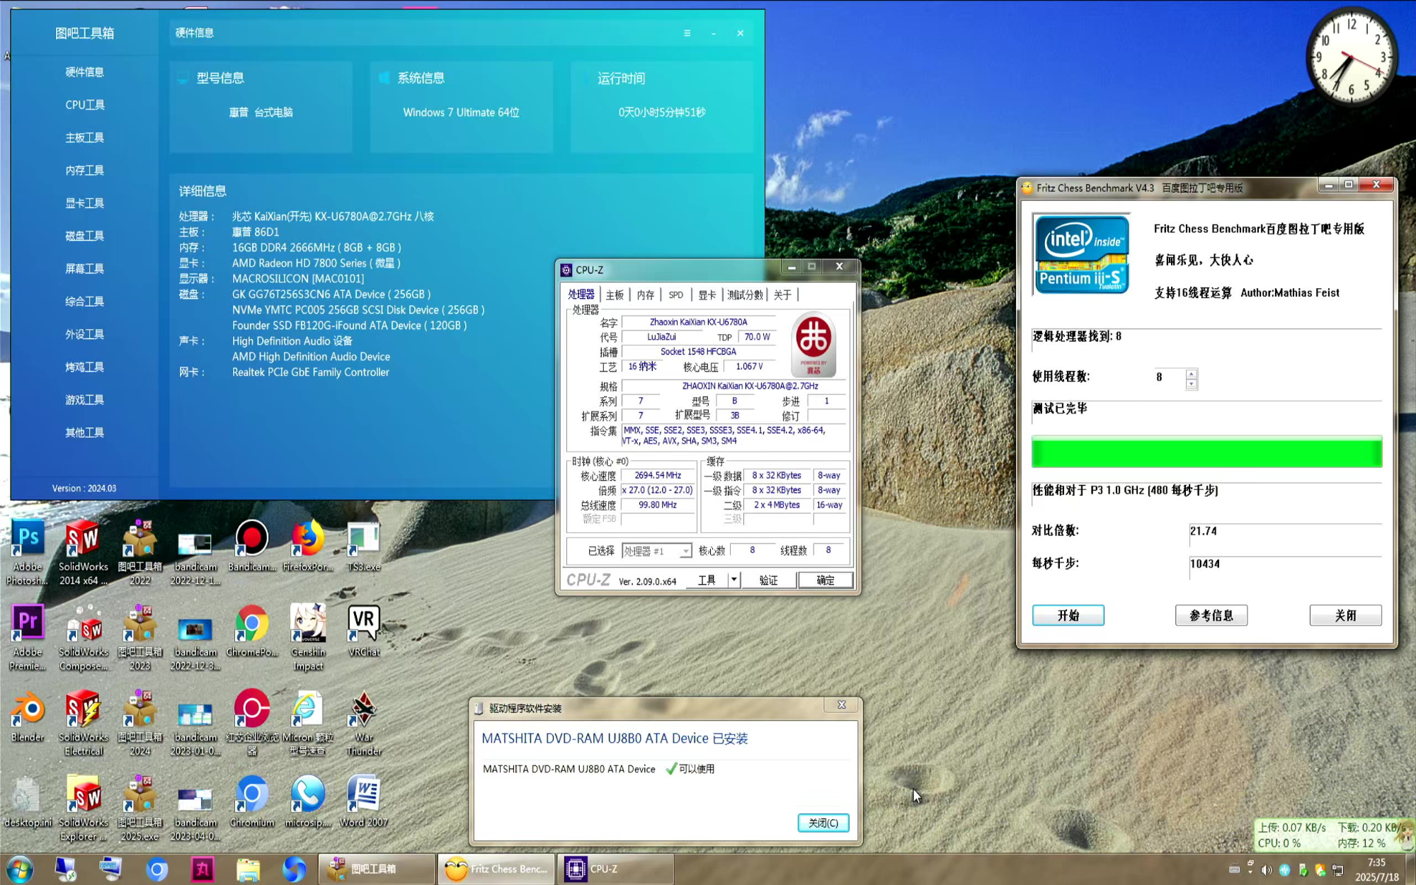Click the green benchmark progress bar
The height and width of the screenshot is (885, 1416).
tap(1206, 452)
